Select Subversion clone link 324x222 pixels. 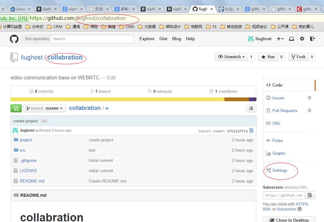(286, 209)
